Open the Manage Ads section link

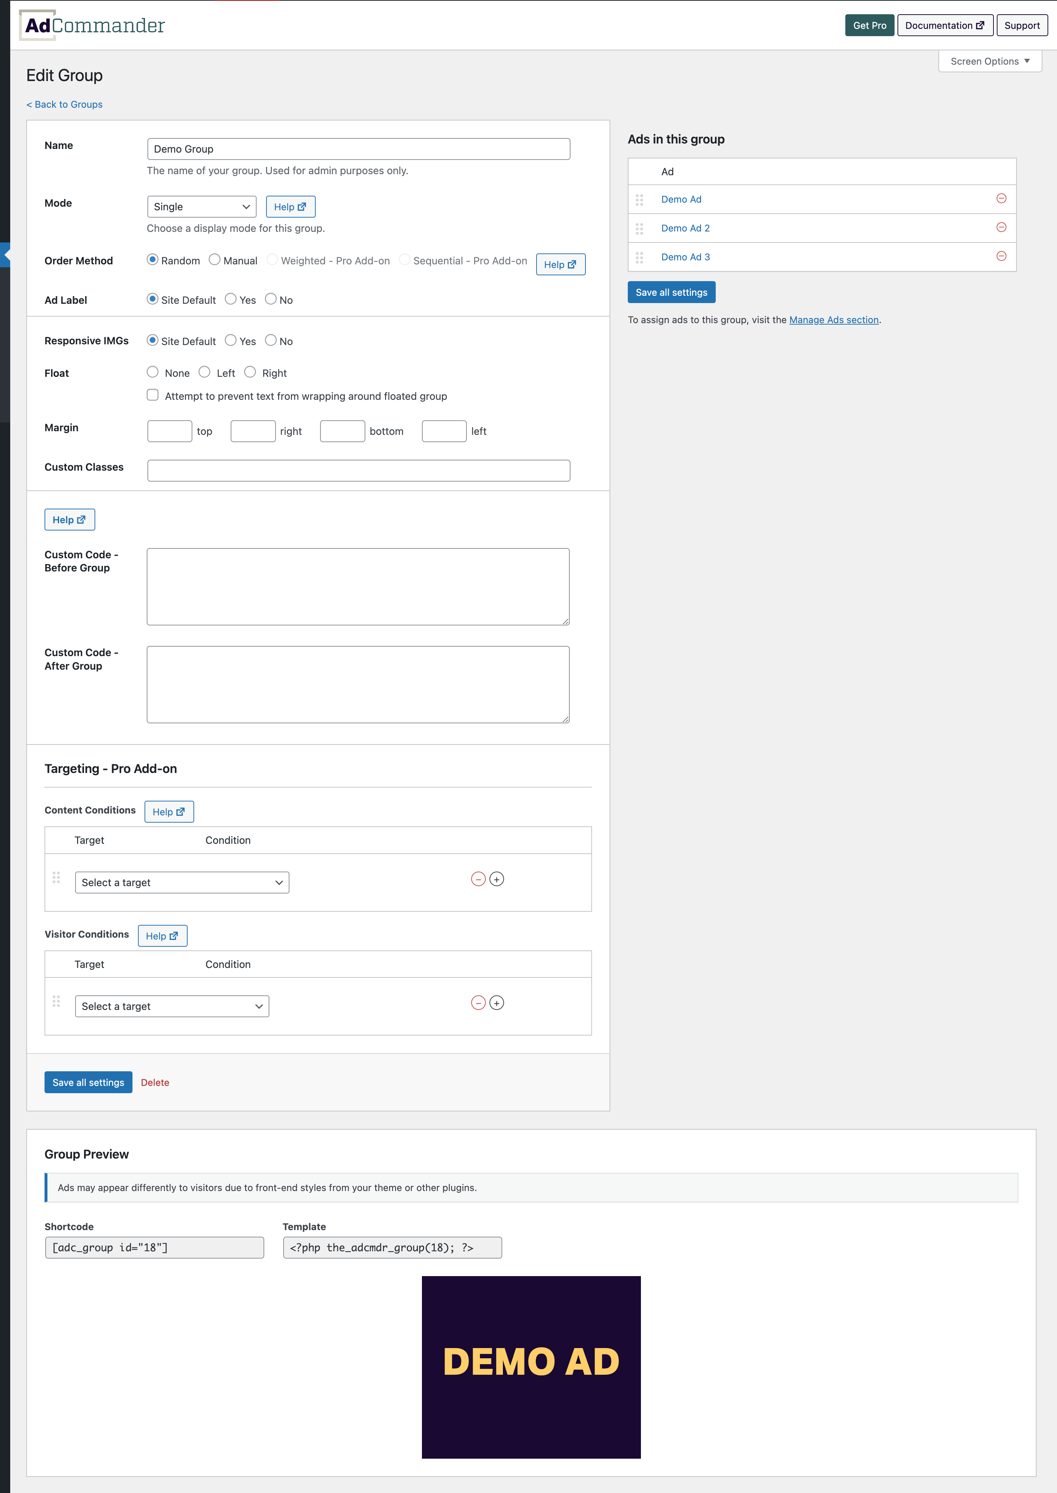tap(834, 320)
